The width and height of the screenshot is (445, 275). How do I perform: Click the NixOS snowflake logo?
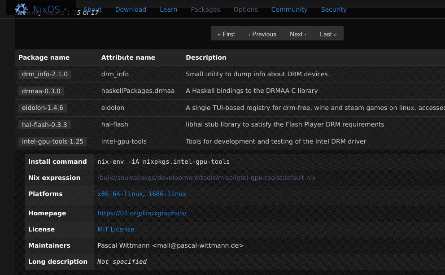21,9
